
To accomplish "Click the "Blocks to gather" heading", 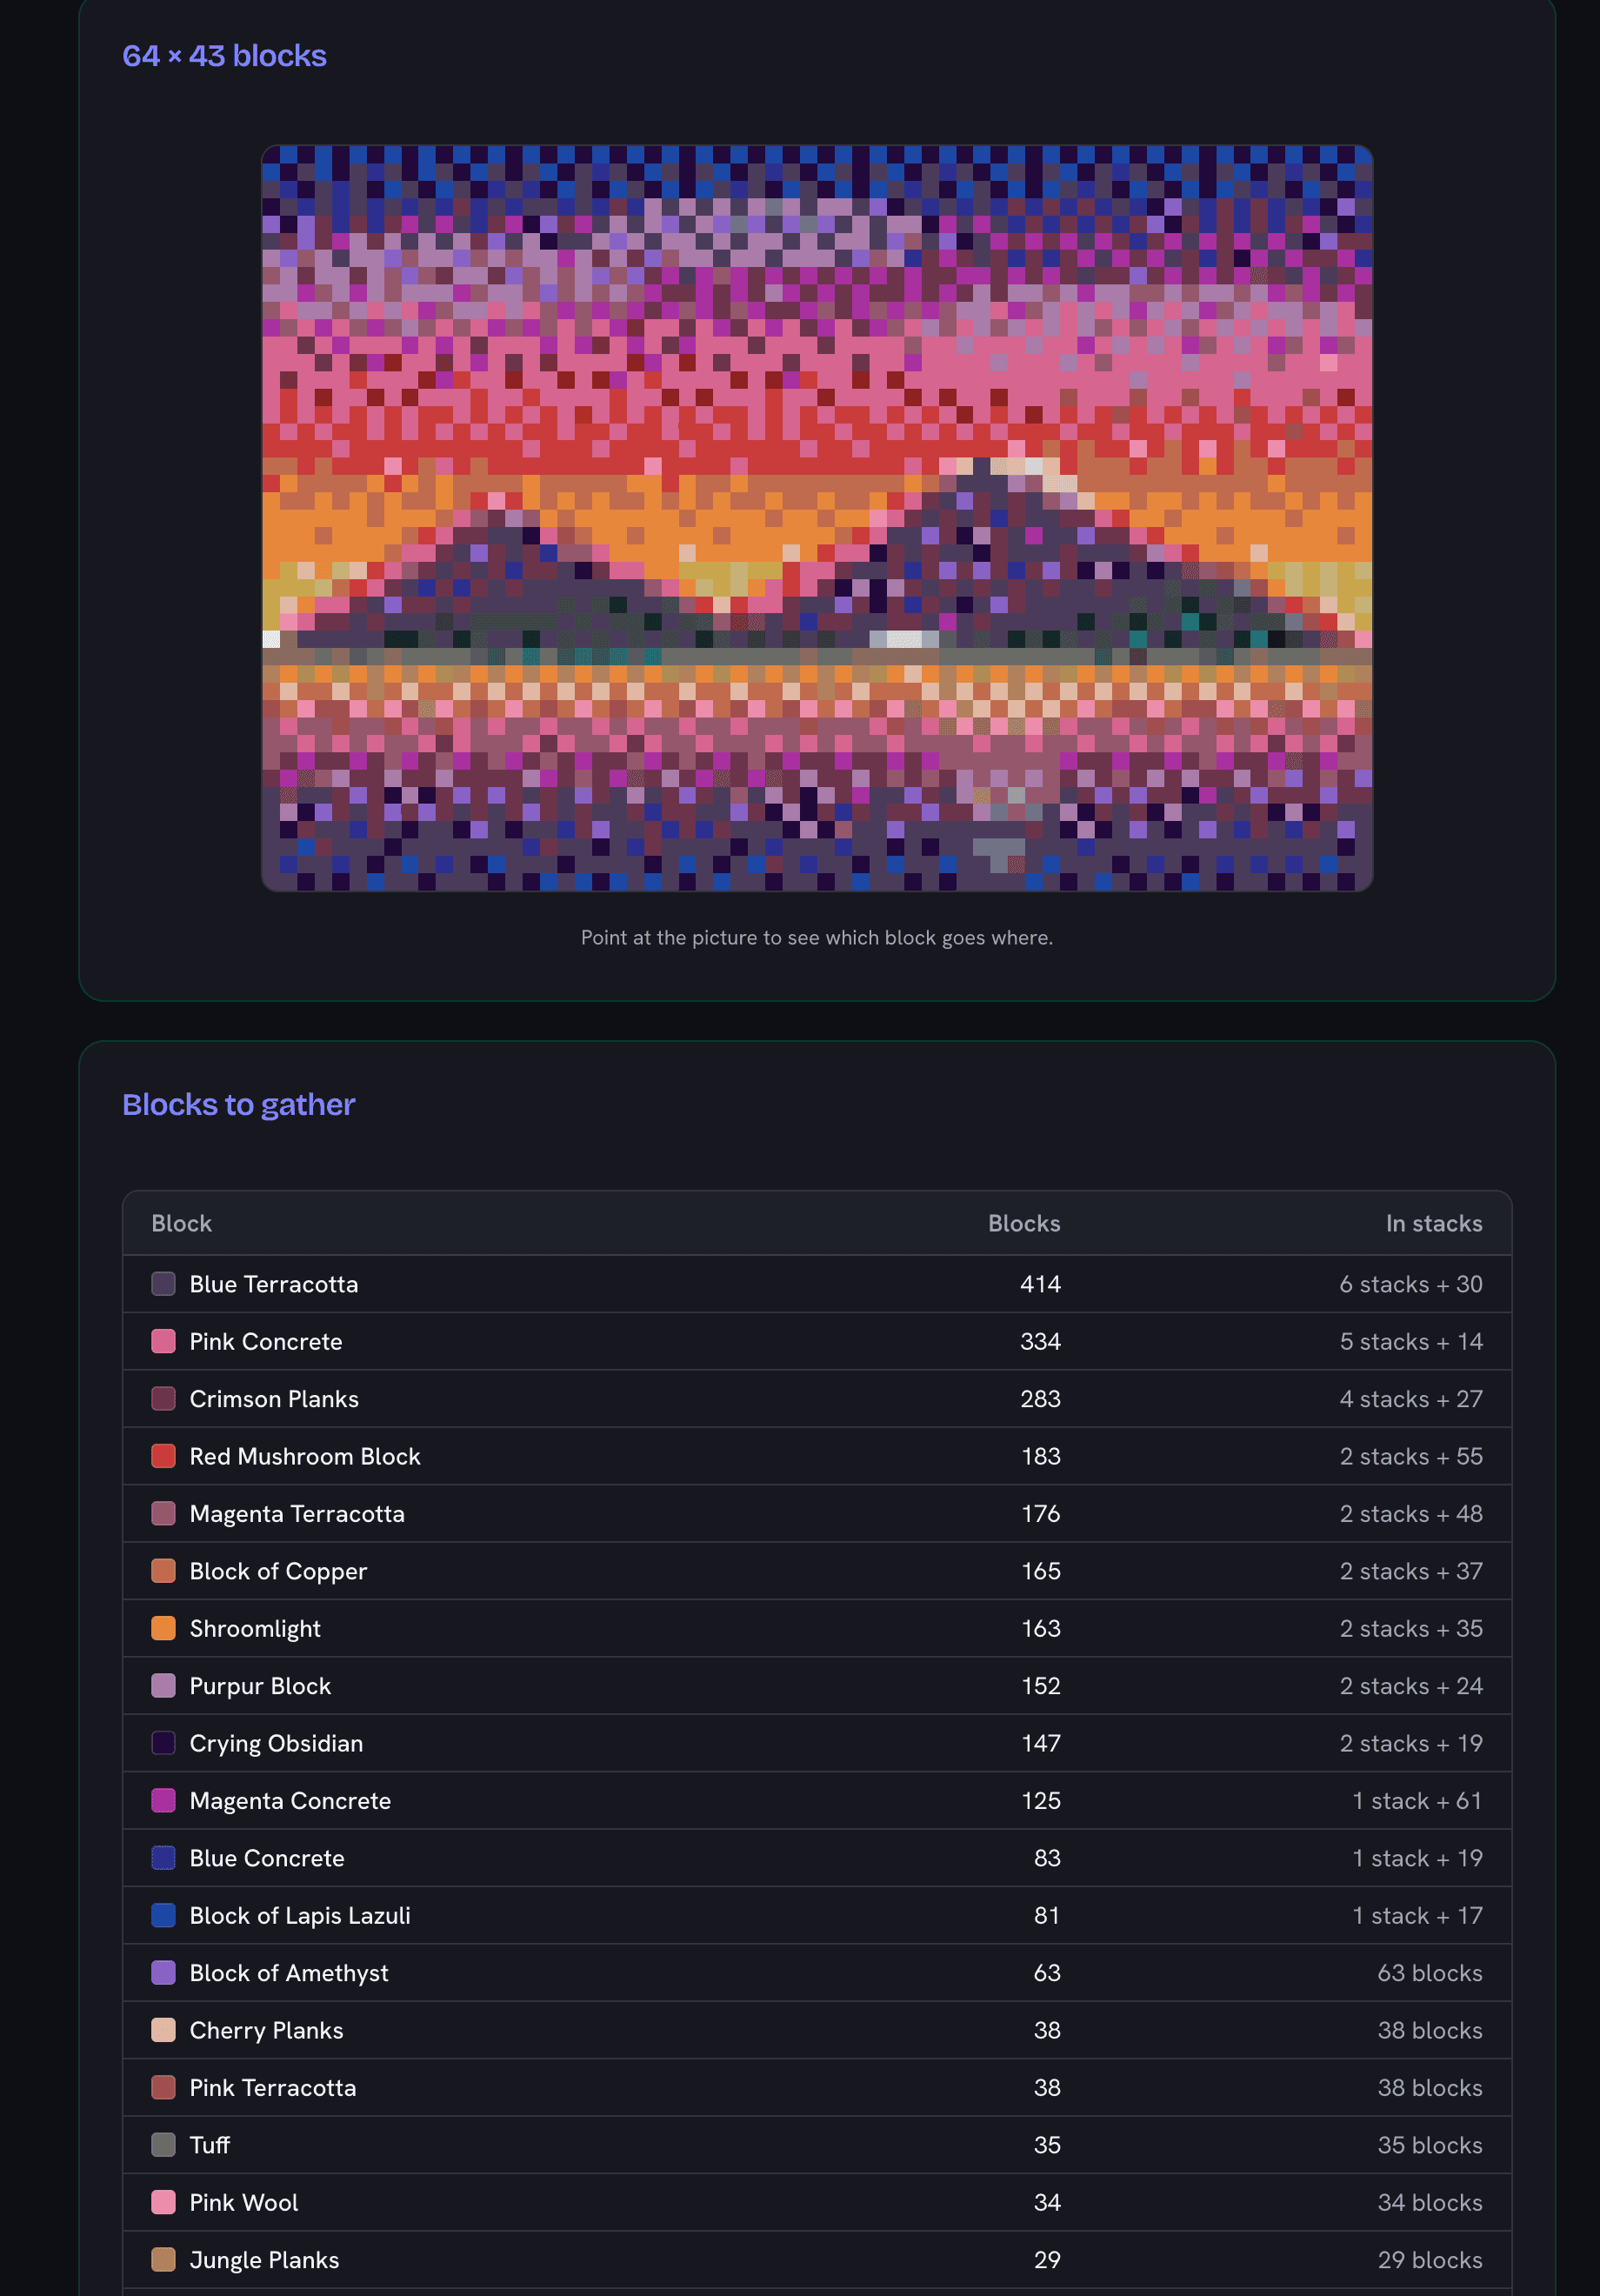I will coord(238,1105).
